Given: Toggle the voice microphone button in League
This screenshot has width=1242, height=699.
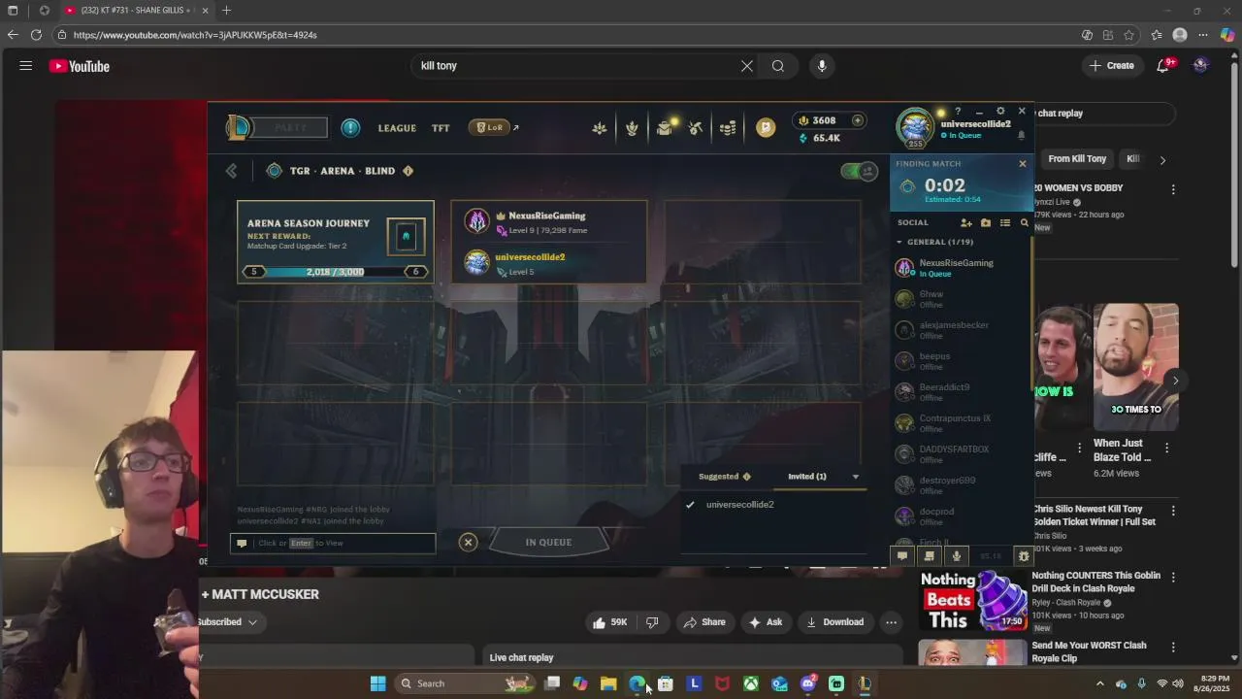Looking at the screenshot, I should 957,556.
